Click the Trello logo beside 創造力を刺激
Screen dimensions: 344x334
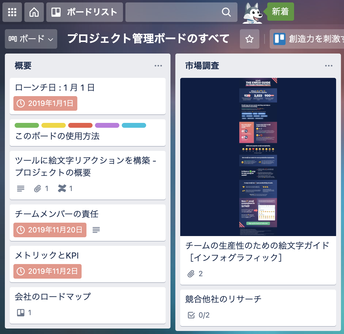pyautogui.click(x=279, y=39)
